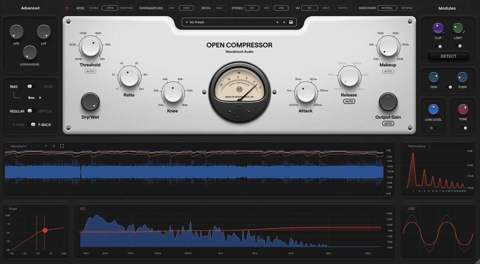This screenshot has height=264, width=480.
Task: Toggle the RMS/PEAK detection switch
Action: click(30, 87)
